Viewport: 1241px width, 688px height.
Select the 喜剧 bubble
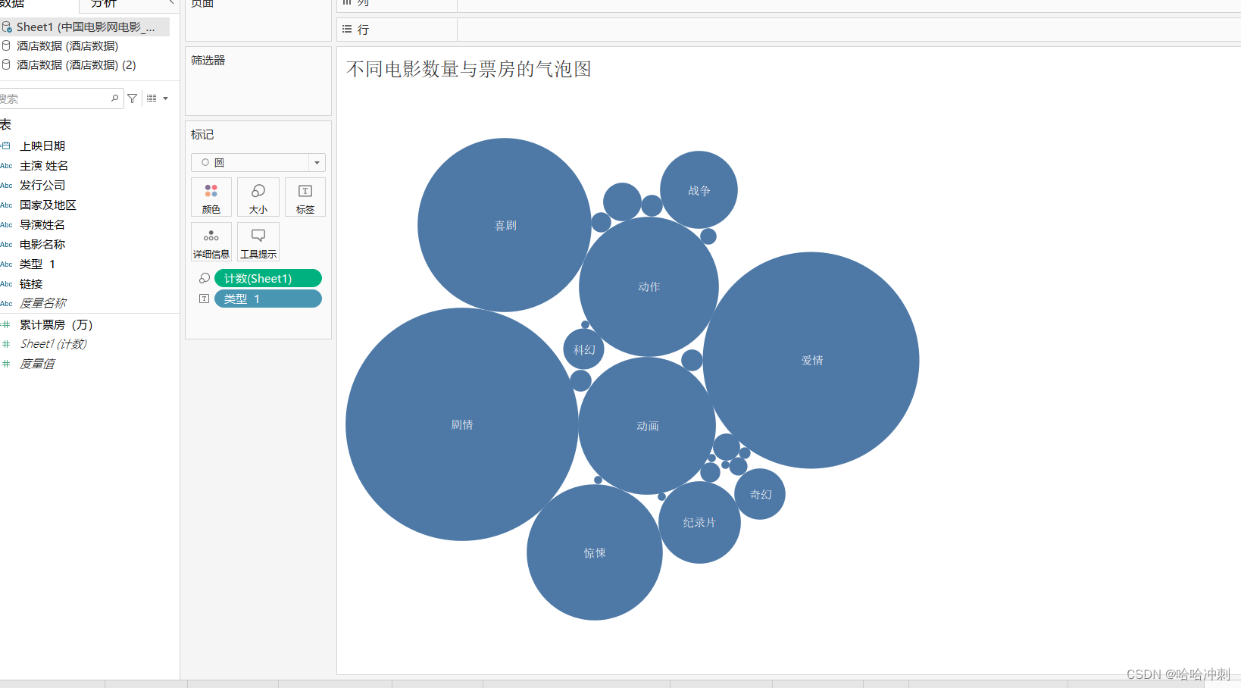pos(505,225)
